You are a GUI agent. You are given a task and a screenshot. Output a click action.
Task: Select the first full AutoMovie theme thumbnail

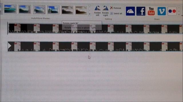click(10, 9)
